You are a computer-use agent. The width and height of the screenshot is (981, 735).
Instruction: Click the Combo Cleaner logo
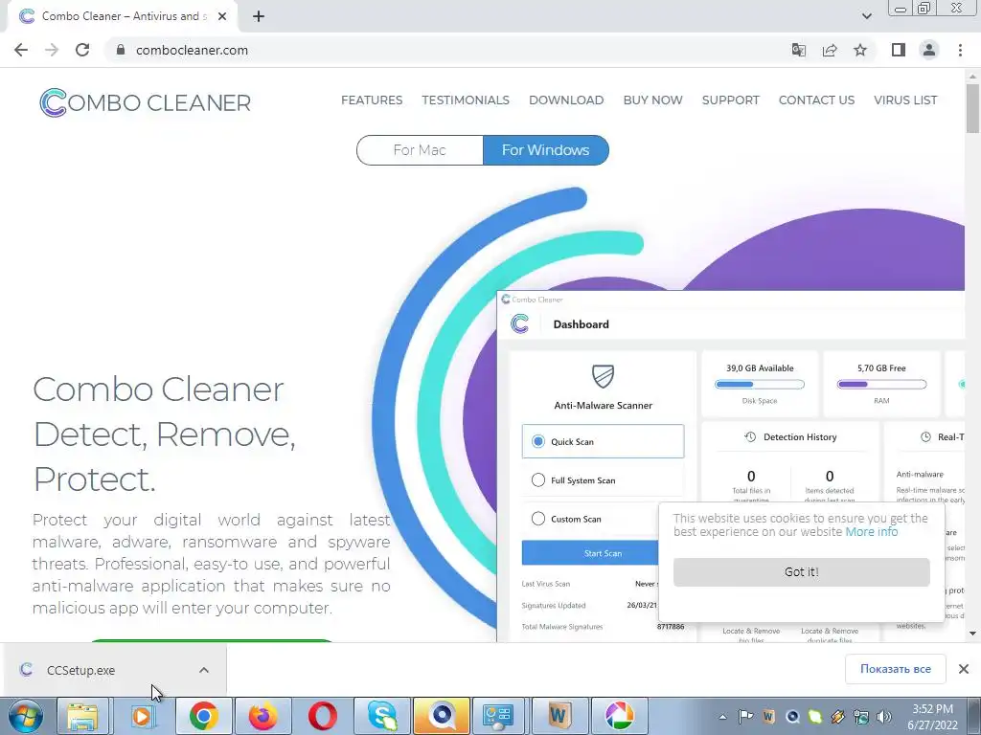coord(146,102)
